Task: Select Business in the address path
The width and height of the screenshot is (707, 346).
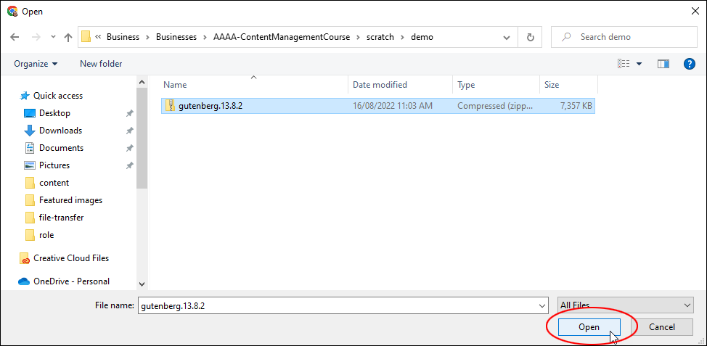Action: [123, 37]
